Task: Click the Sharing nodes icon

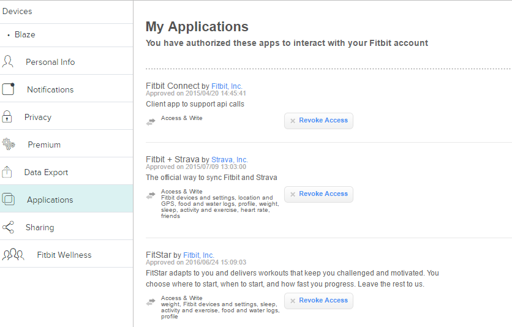Action: [x=8, y=227]
